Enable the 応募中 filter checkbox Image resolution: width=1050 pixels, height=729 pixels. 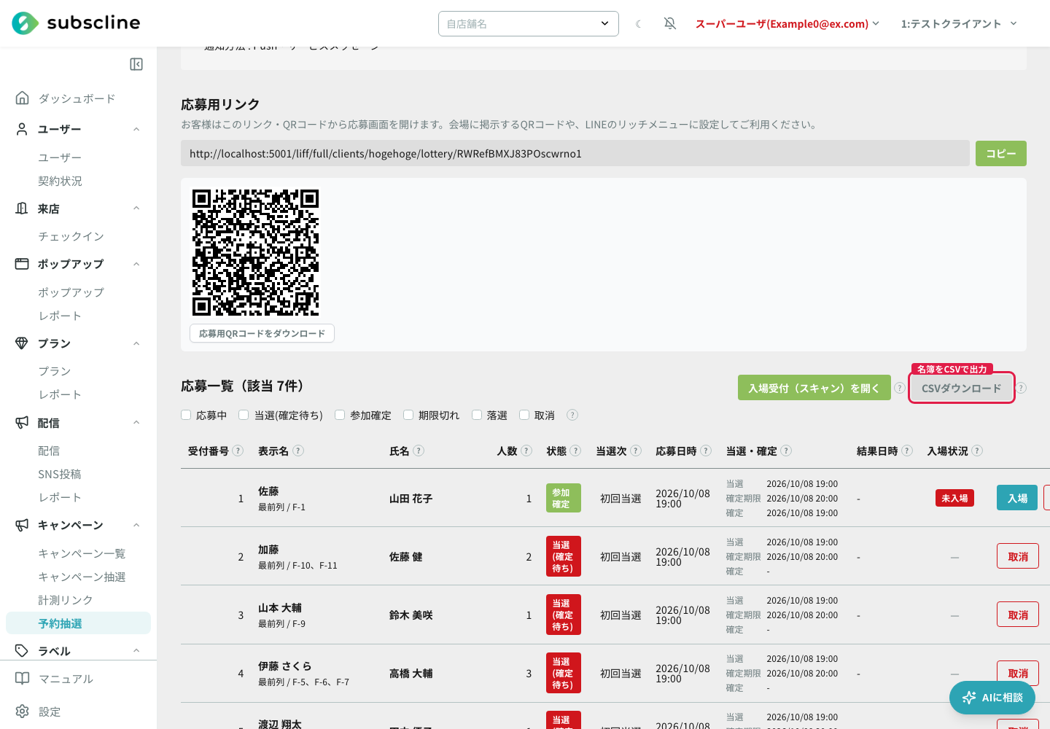186,415
